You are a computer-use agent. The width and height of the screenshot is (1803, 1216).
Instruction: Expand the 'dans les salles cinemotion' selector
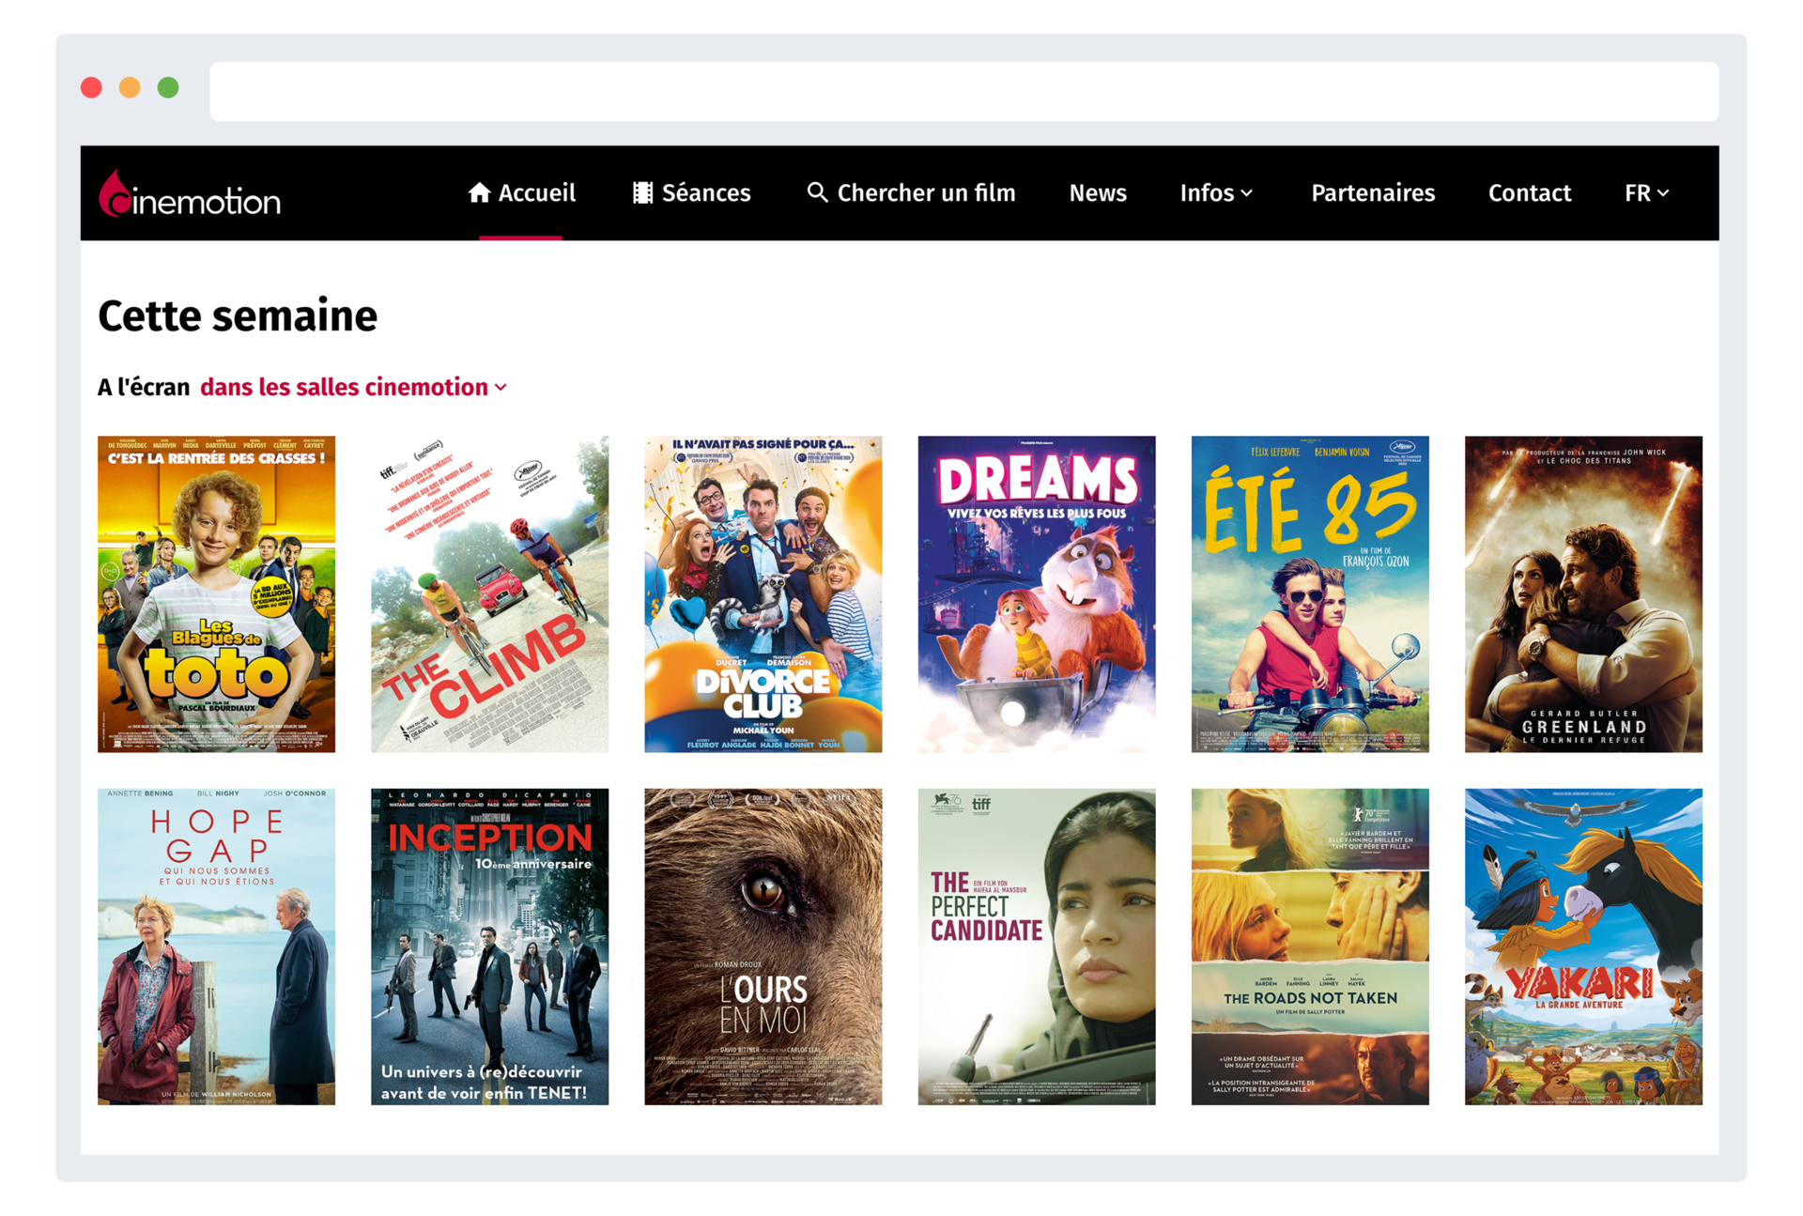354,387
